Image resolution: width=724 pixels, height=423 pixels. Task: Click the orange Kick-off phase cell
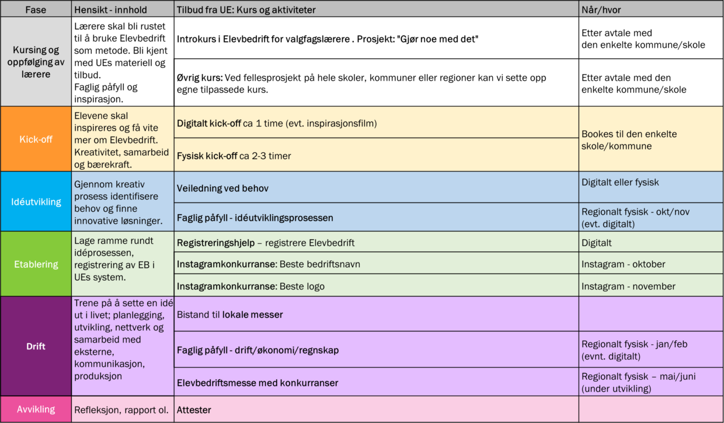(36, 139)
